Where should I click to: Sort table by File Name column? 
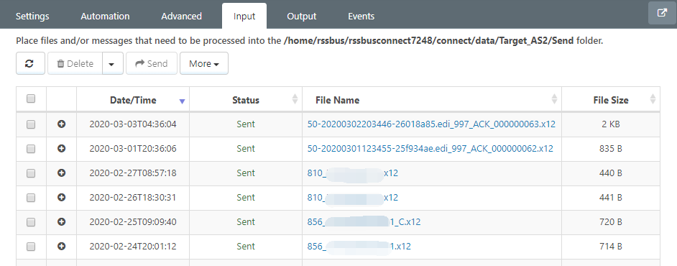(432, 100)
